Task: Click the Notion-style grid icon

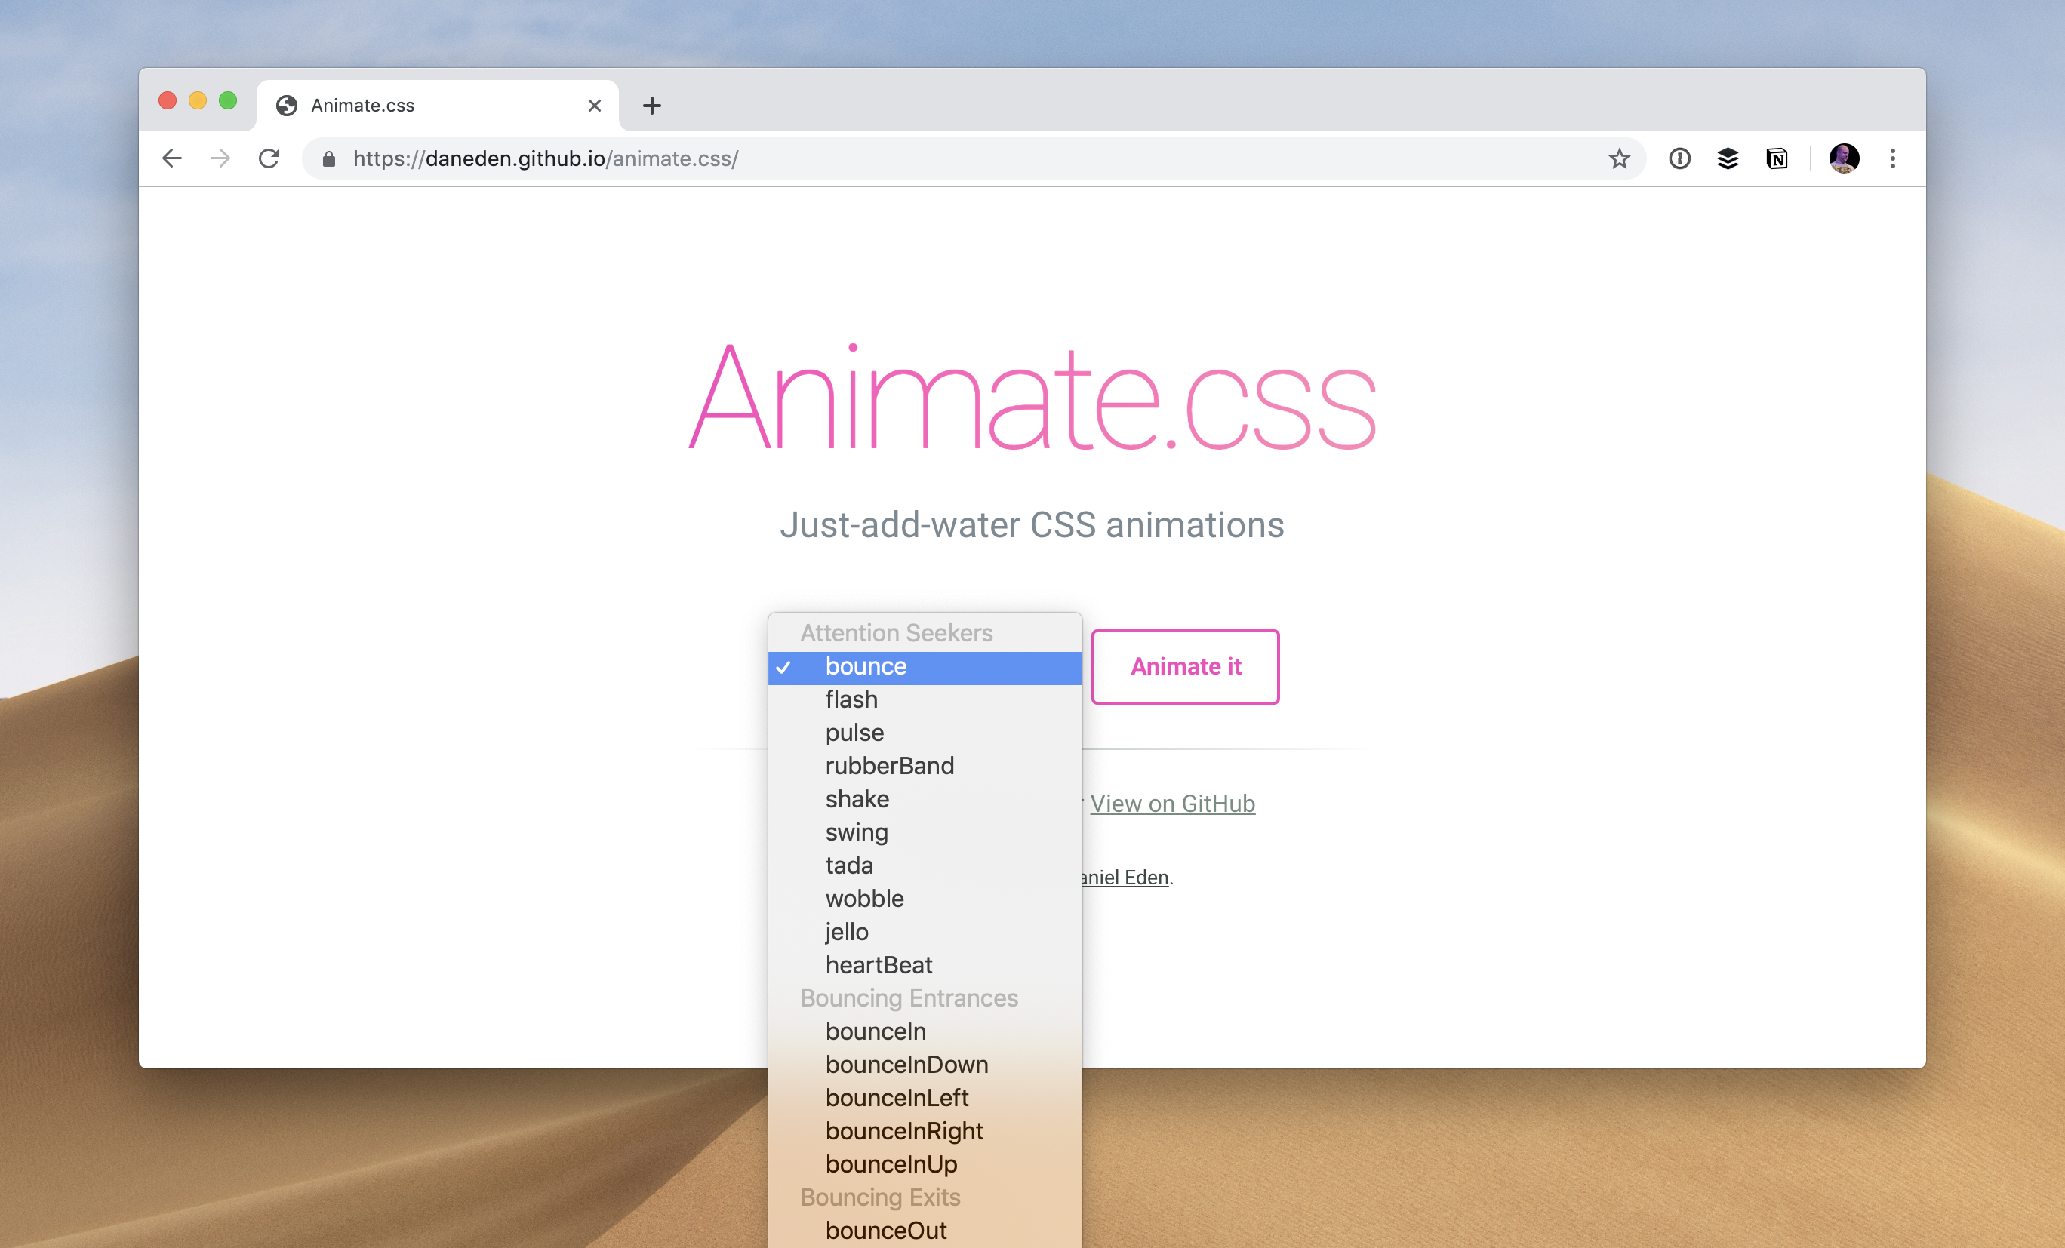Action: [x=1776, y=159]
